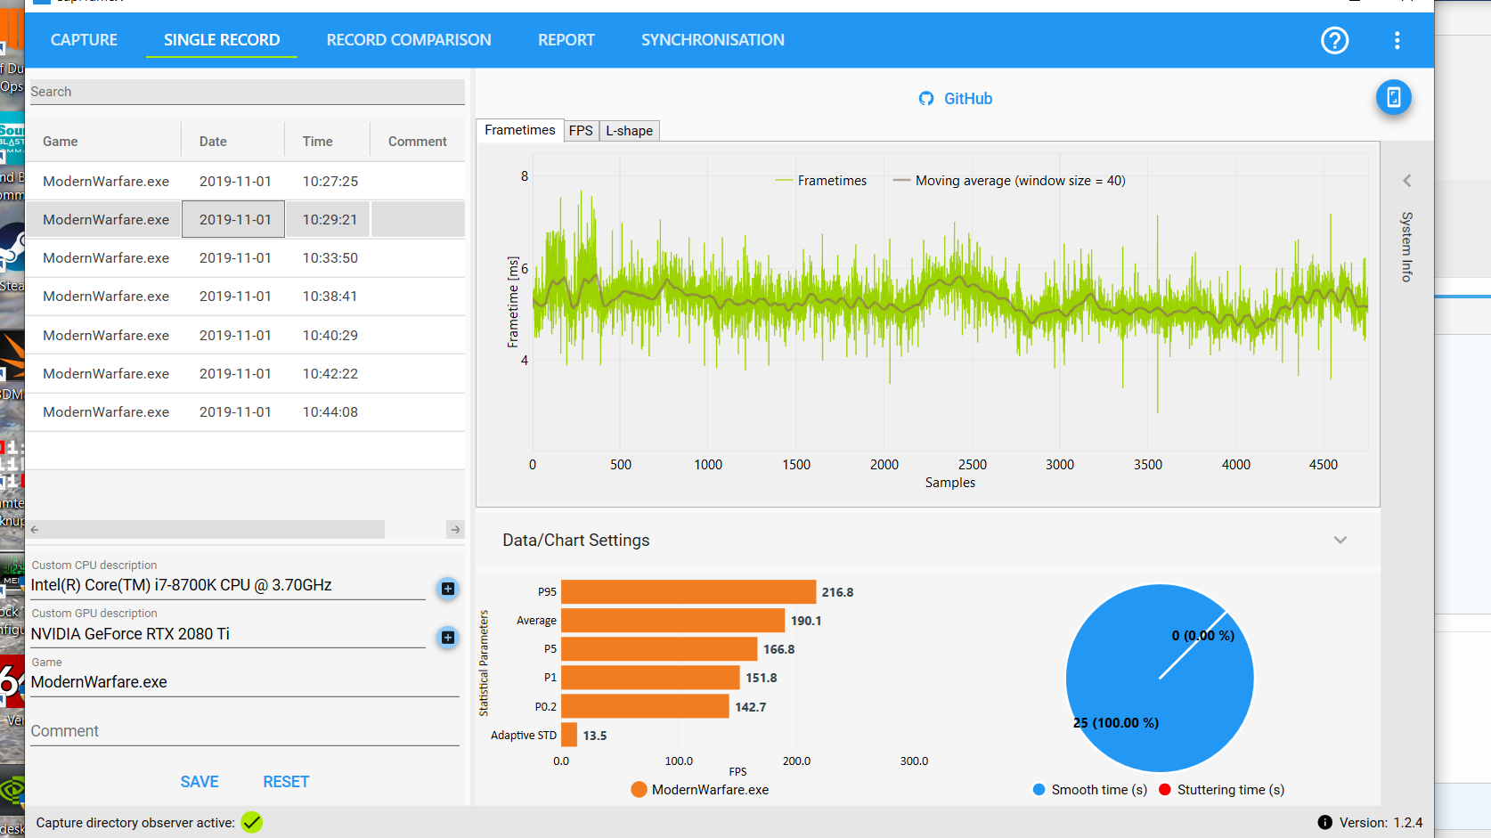Click the Adaptive STD bar showing 13.5
This screenshot has width=1491, height=838.
[x=569, y=736]
